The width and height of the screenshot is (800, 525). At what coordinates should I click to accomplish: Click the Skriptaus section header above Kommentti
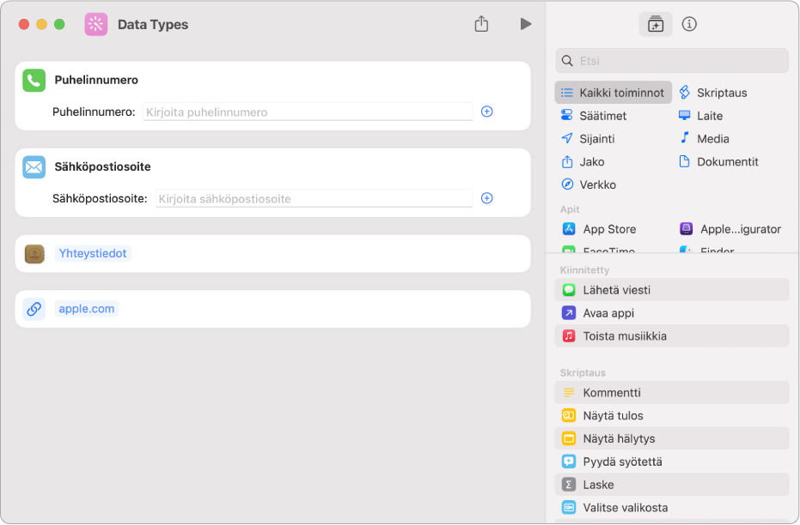point(583,373)
